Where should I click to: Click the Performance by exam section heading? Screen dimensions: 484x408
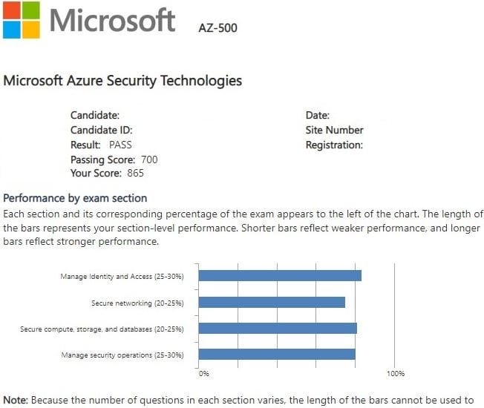(75, 198)
